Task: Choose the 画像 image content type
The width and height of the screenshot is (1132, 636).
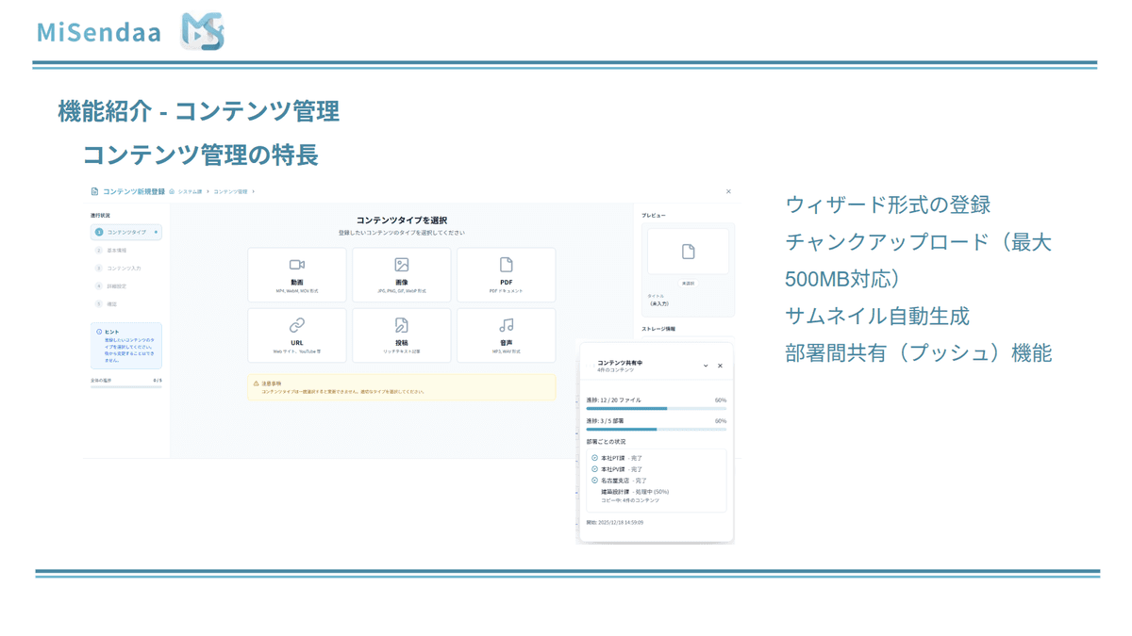Action: 402,274
